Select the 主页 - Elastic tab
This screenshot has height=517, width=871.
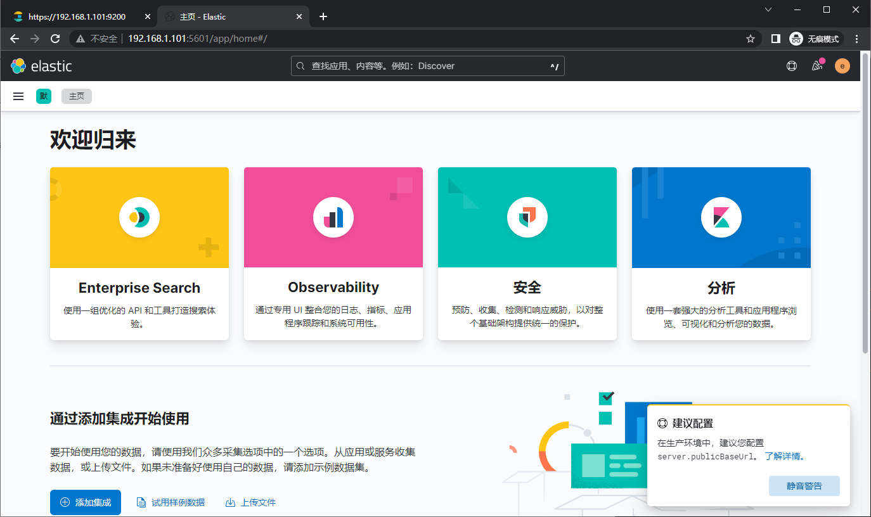pyautogui.click(x=232, y=16)
